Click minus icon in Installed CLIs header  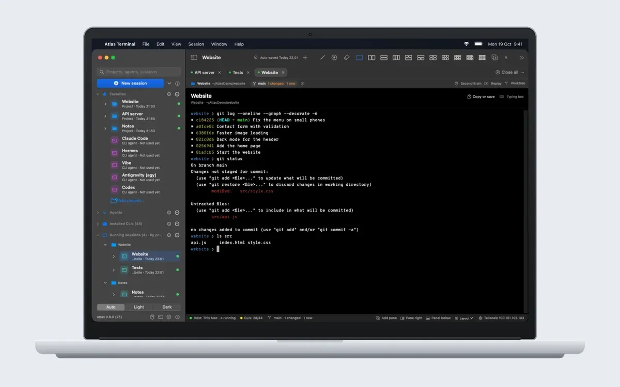pos(177,224)
